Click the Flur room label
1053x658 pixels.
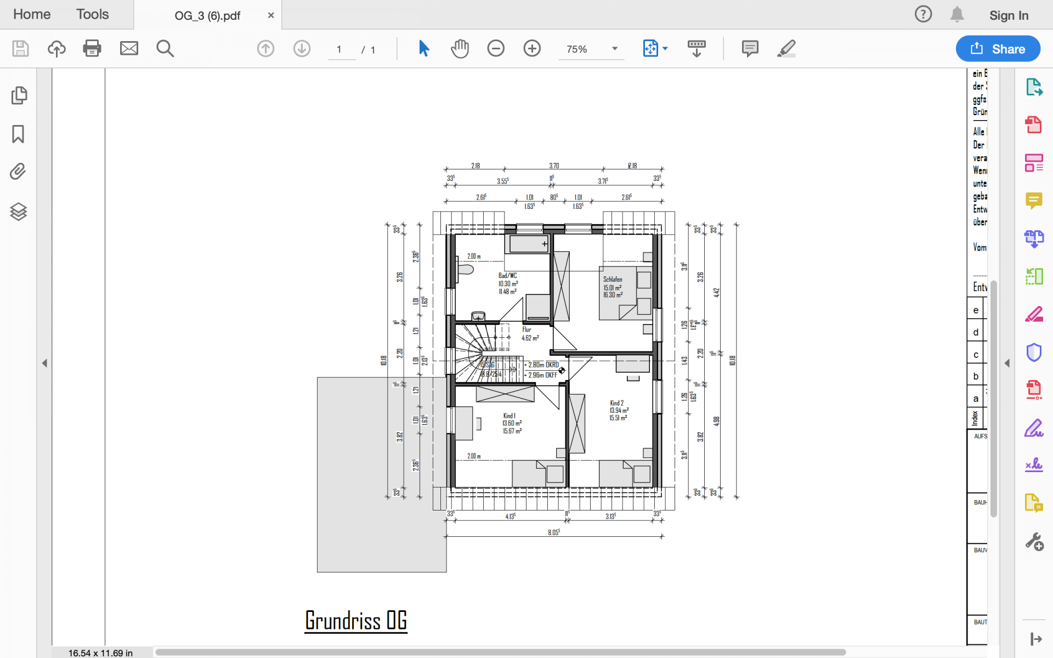[526, 330]
